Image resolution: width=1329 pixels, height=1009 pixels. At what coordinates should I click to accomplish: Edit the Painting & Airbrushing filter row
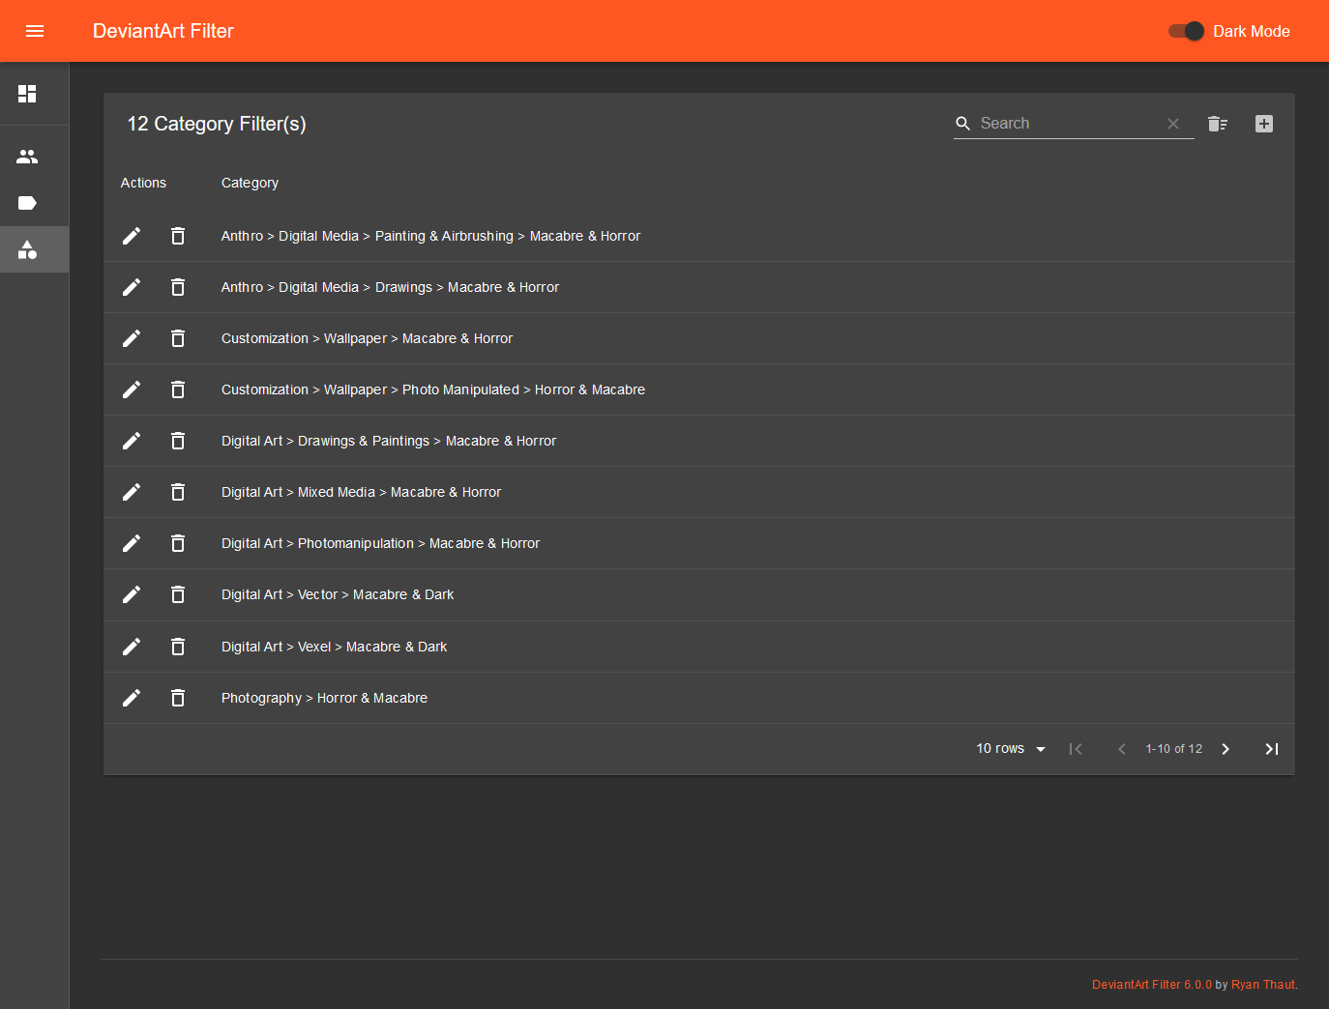click(x=132, y=236)
